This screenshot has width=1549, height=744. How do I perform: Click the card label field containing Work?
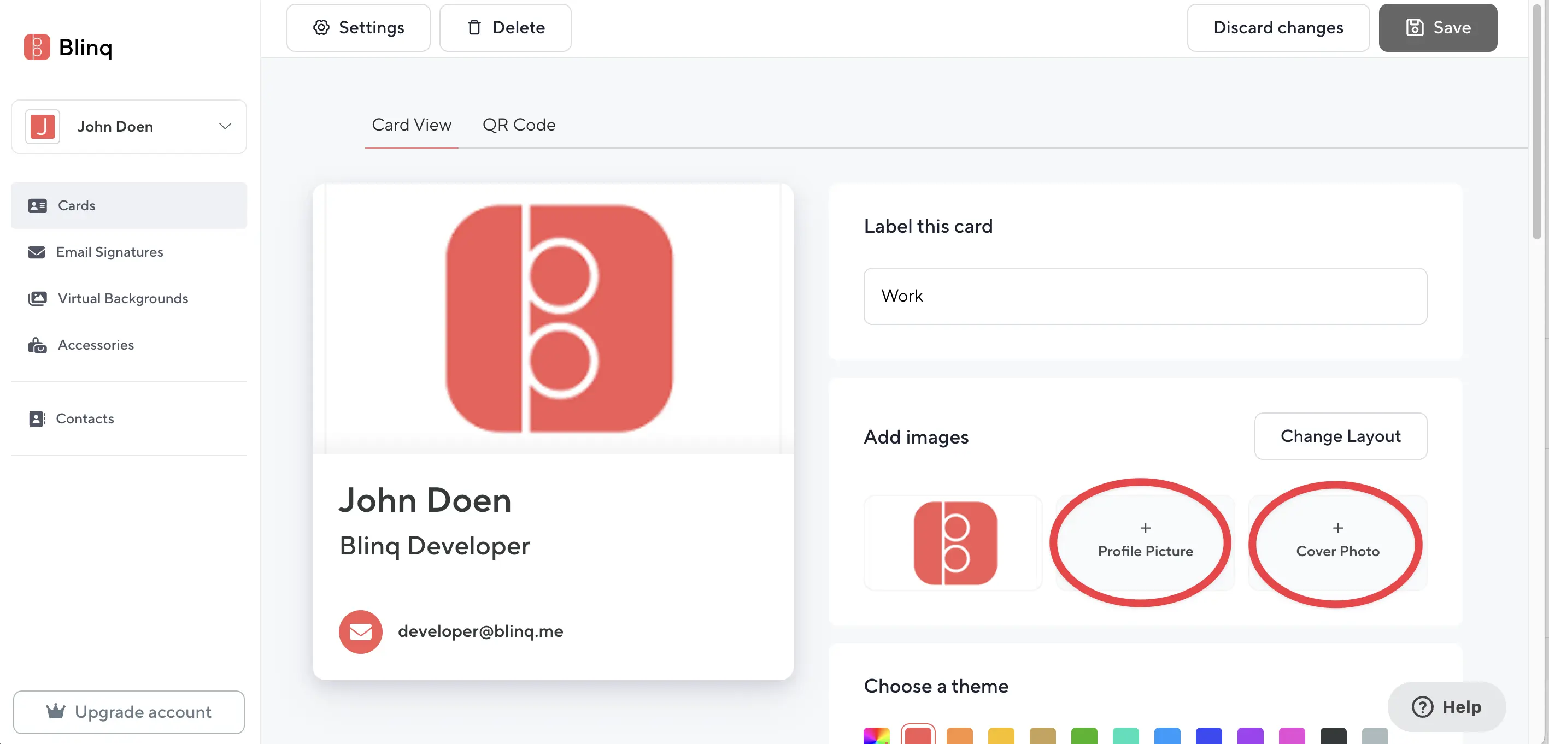1145,296
